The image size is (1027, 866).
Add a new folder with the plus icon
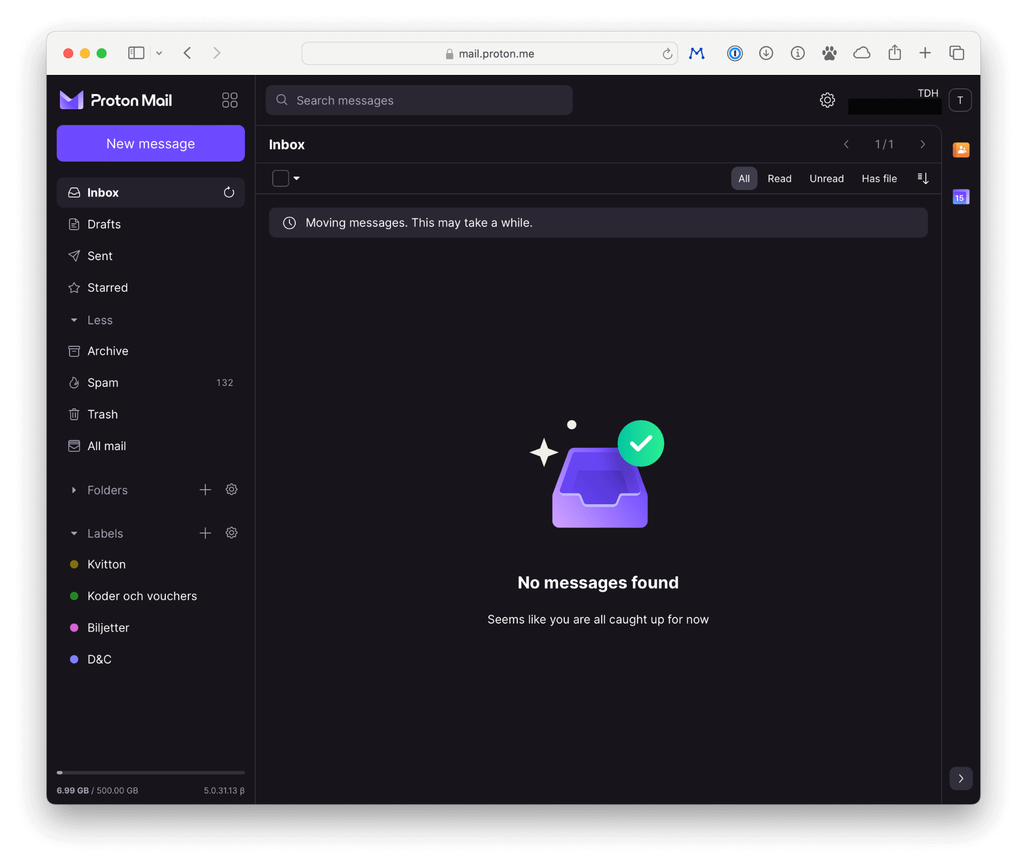pyautogui.click(x=205, y=490)
